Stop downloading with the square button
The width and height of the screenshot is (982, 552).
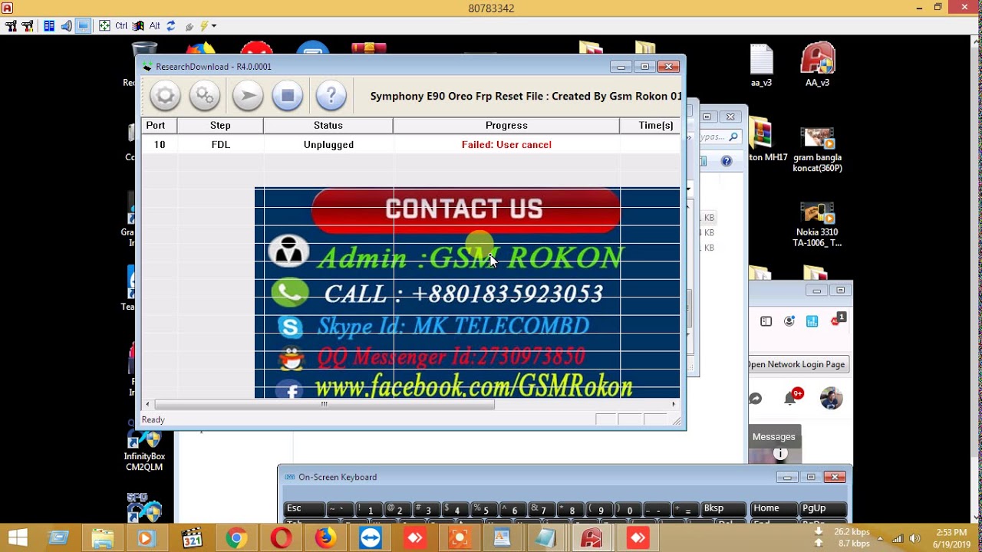click(288, 96)
